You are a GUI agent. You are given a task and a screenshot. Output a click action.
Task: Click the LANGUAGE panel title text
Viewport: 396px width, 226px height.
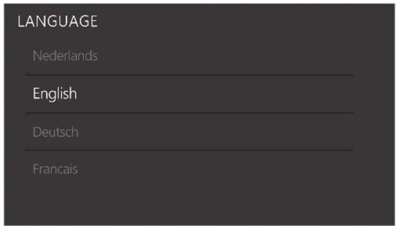[58, 21]
